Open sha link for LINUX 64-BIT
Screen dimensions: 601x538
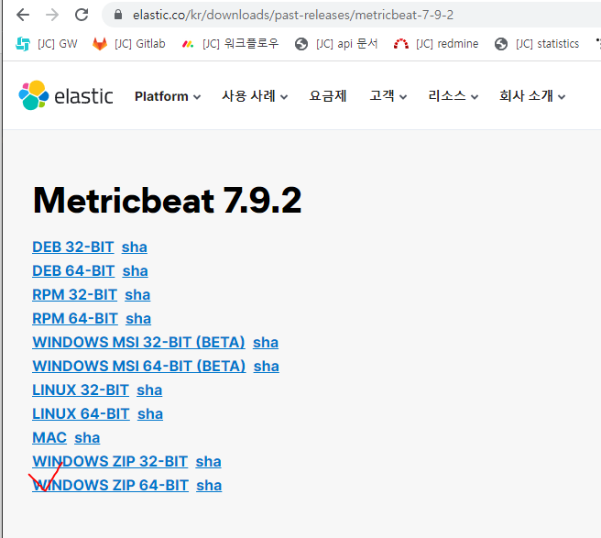[x=150, y=413]
